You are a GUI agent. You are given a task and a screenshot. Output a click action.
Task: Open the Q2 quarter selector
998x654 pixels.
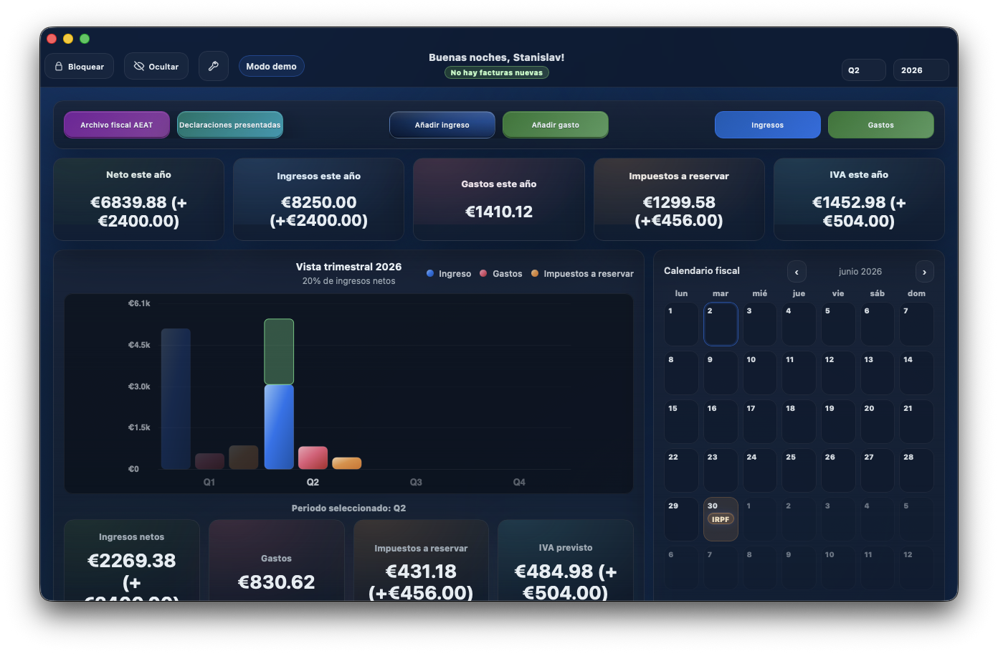coord(864,70)
